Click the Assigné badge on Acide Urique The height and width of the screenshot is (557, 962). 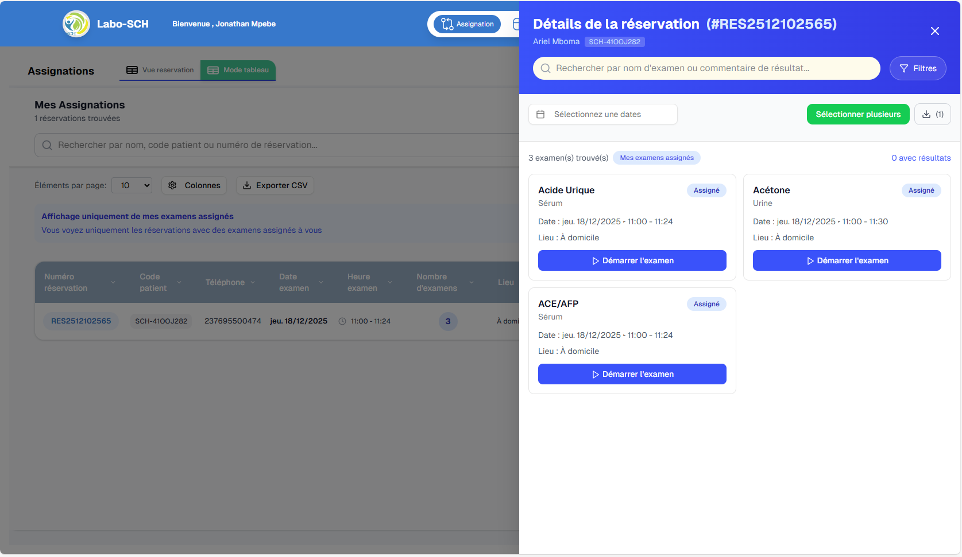click(x=706, y=190)
